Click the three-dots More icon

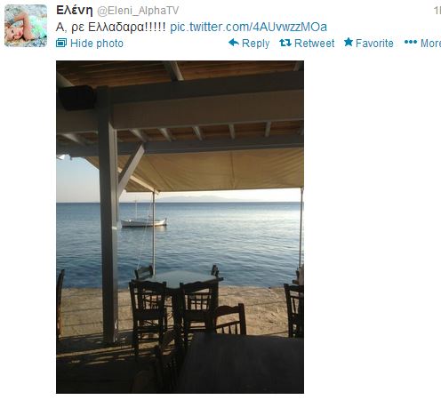point(411,43)
